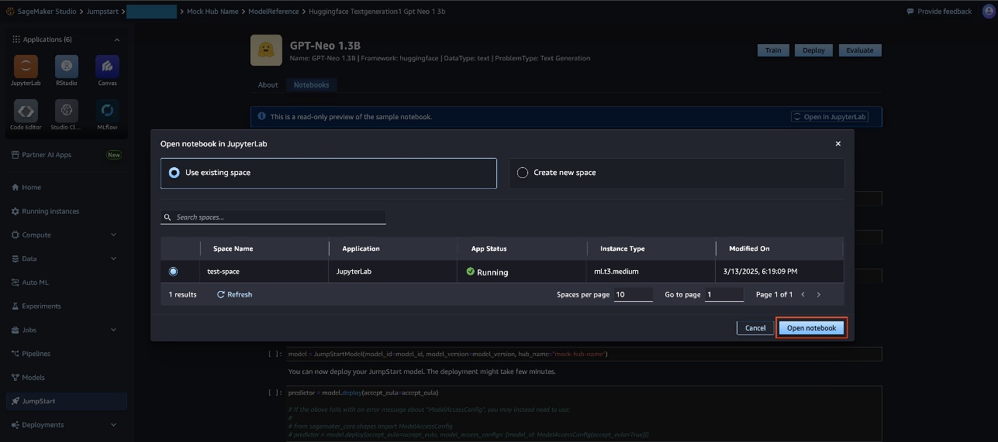Open the RStudio application icon

coord(67,67)
